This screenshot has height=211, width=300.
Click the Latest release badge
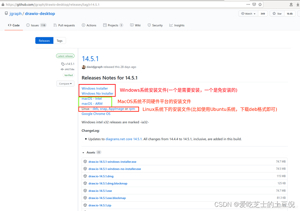(x=65, y=56)
